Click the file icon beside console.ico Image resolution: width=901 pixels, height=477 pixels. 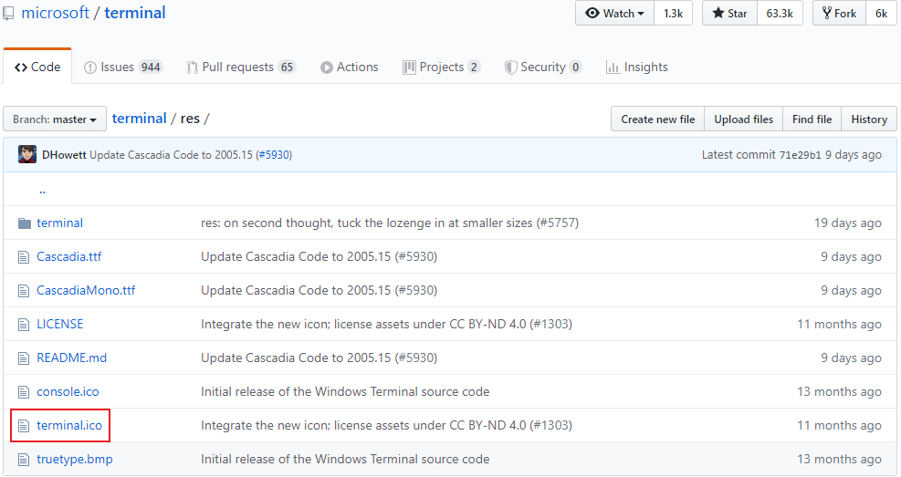(x=24, y=392)
